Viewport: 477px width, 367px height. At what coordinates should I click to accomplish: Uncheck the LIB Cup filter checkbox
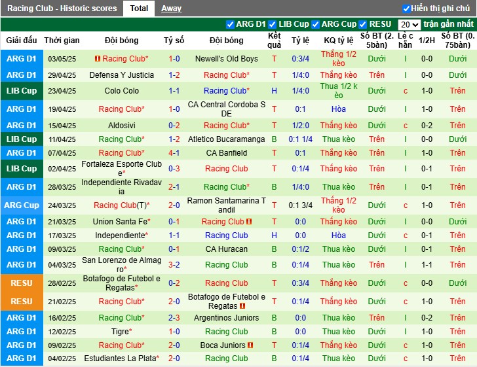[273, 24]
